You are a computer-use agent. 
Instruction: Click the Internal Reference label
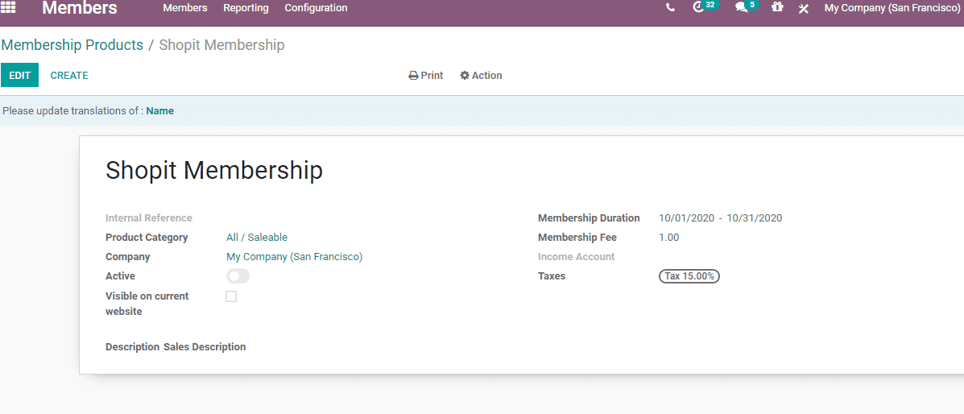click(x=149, y=217)
